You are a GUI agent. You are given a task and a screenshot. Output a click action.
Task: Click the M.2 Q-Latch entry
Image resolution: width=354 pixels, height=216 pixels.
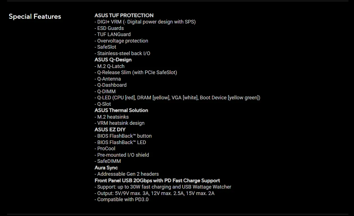pos(109,66)
